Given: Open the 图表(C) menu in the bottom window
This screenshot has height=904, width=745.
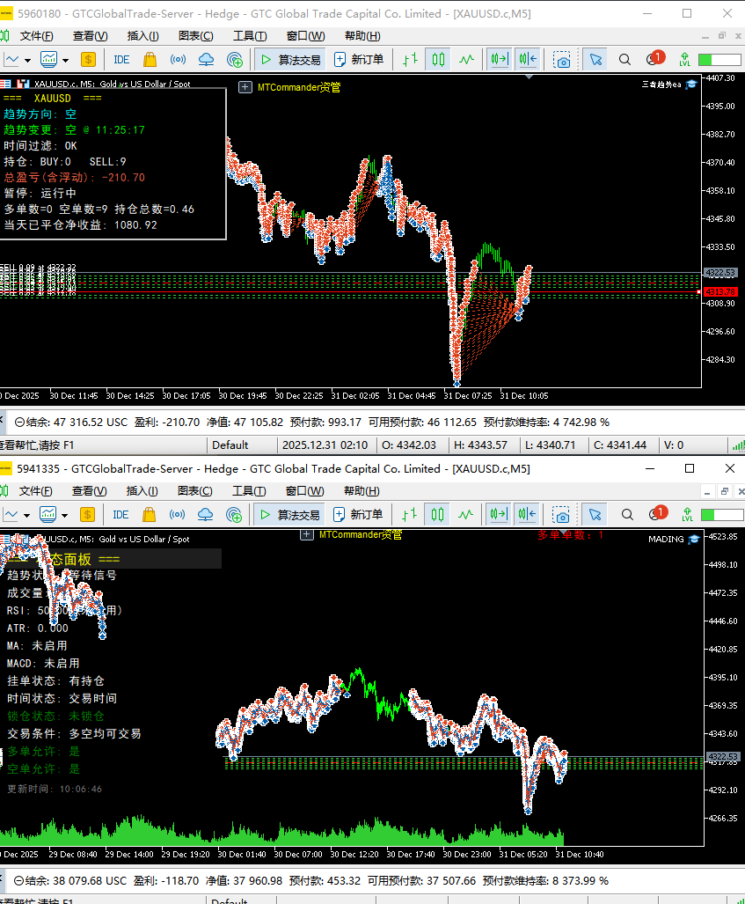Looking at the screenshot, I should (x=194, y=490).
